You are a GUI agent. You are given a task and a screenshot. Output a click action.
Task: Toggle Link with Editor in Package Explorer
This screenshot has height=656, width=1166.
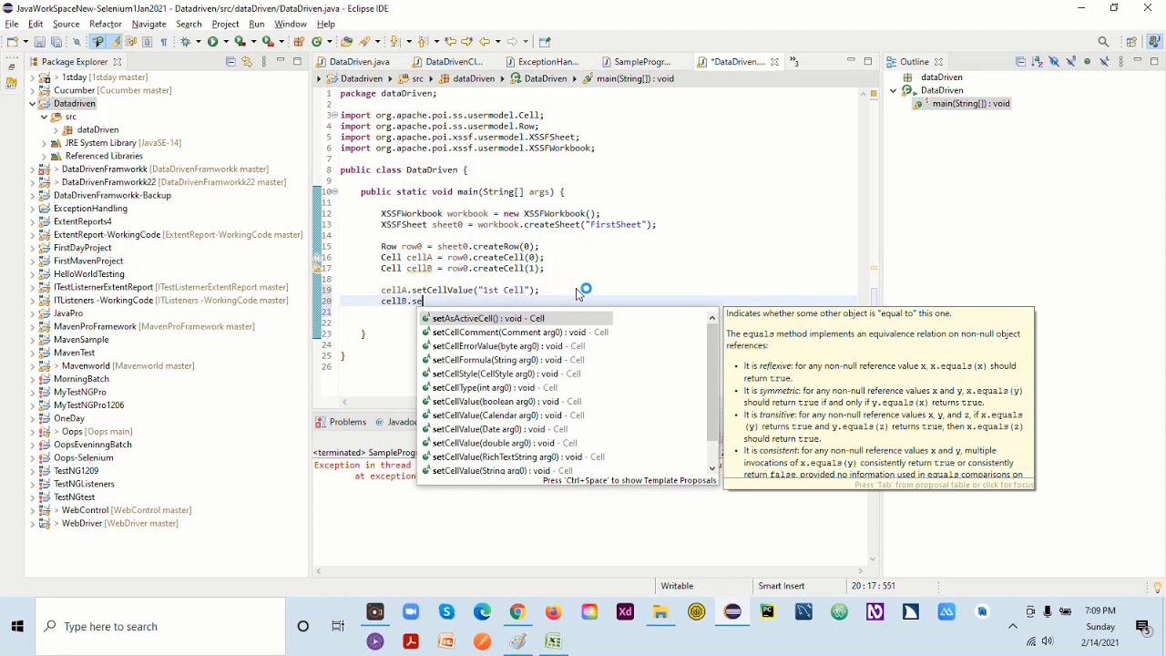tap(246, 61)
